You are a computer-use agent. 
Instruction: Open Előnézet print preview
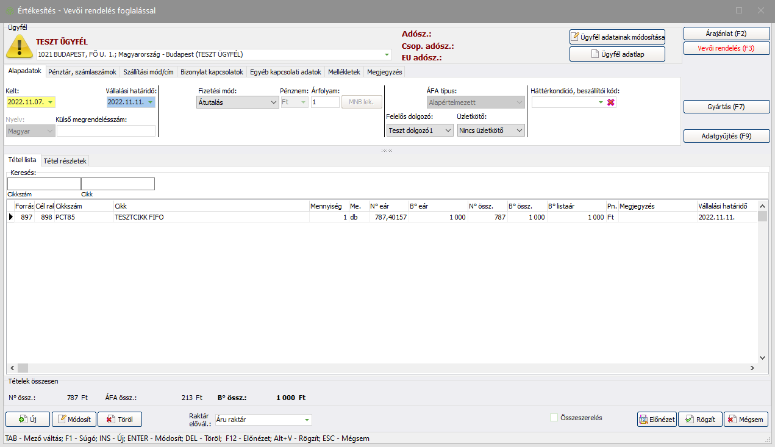pos(656,420)
